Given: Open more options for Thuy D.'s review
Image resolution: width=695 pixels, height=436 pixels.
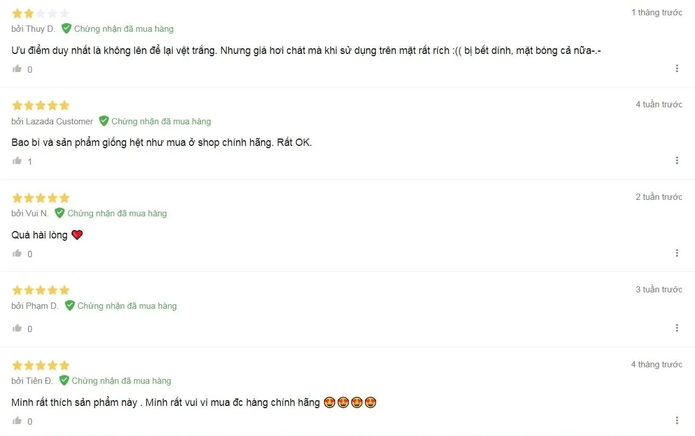Looking at the screenshot, I should pos(677,69).
